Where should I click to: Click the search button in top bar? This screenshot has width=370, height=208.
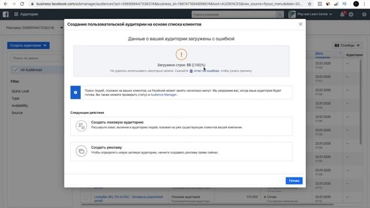[280, 14]
